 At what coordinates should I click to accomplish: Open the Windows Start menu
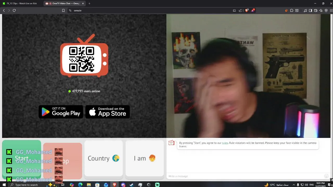point(4,185)
